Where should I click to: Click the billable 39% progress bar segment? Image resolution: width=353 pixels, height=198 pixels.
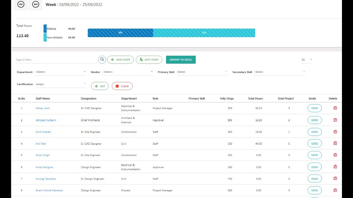(120, 33)
